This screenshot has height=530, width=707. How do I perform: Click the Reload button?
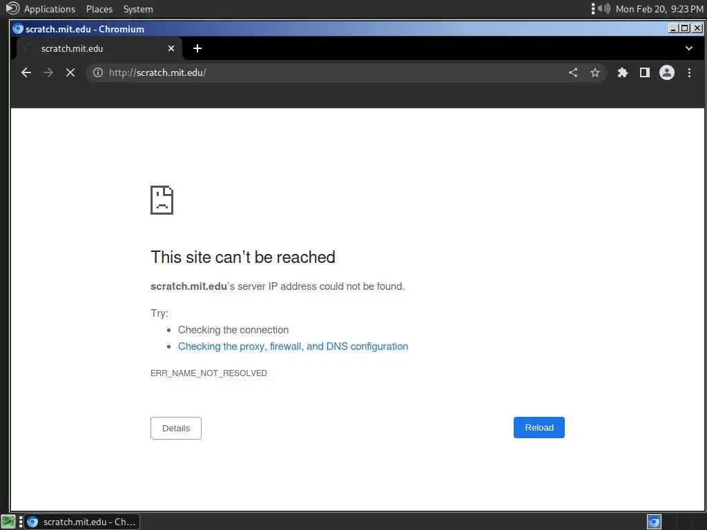pos(539,427)
